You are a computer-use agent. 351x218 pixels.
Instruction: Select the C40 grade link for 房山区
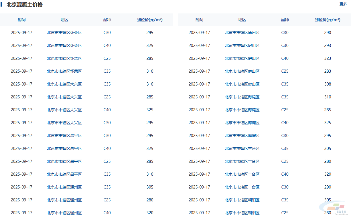pyautogui.click(x=285, y=58)
